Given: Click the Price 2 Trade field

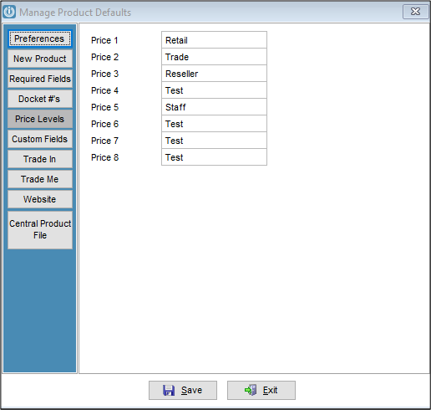Looking at the screenshot, I should click(214, 57).
